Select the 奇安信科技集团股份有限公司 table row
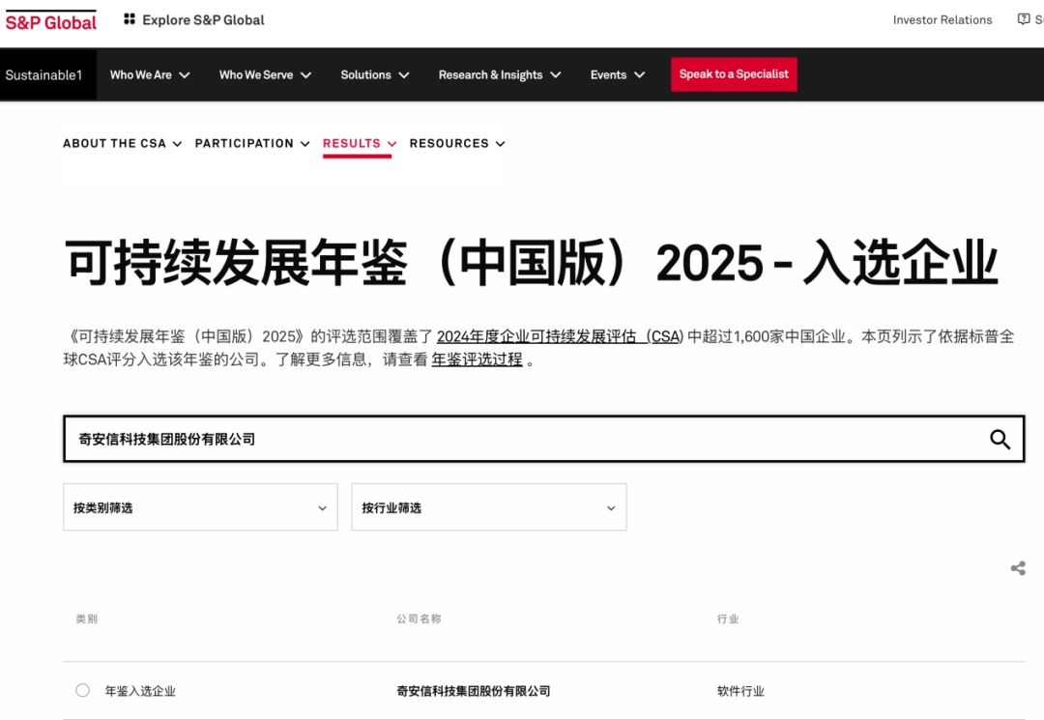1044x720 pixels. tap(473, 690)
